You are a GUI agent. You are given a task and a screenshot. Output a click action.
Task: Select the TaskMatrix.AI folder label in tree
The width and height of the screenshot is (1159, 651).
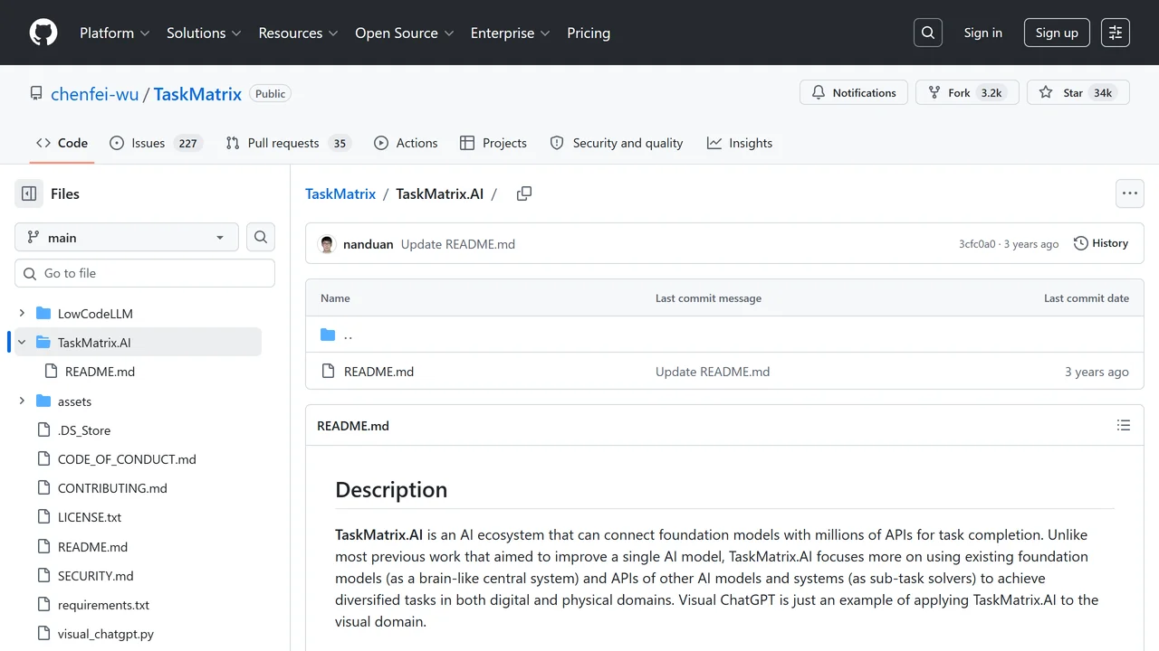94,343
